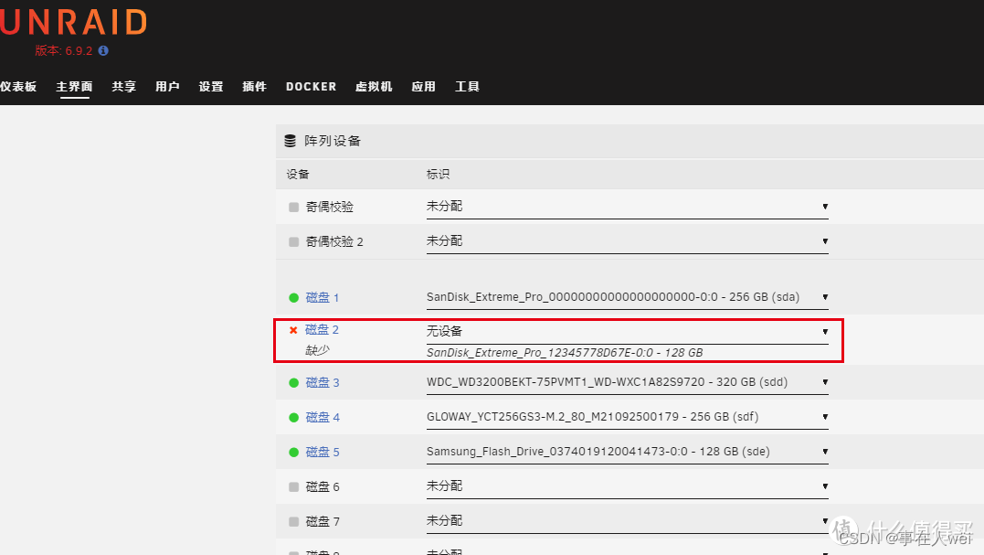Open 磁盘 1 link
This screenshot has height=555, width=984.
322,297
